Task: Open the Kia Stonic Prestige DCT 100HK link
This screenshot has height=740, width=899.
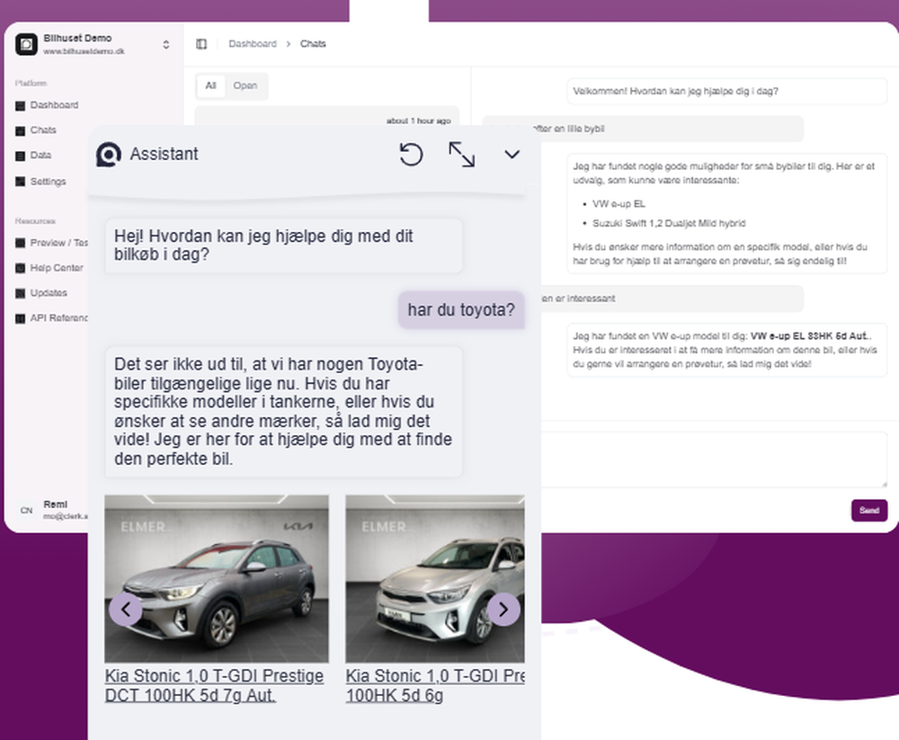Action: click(214, 686)
